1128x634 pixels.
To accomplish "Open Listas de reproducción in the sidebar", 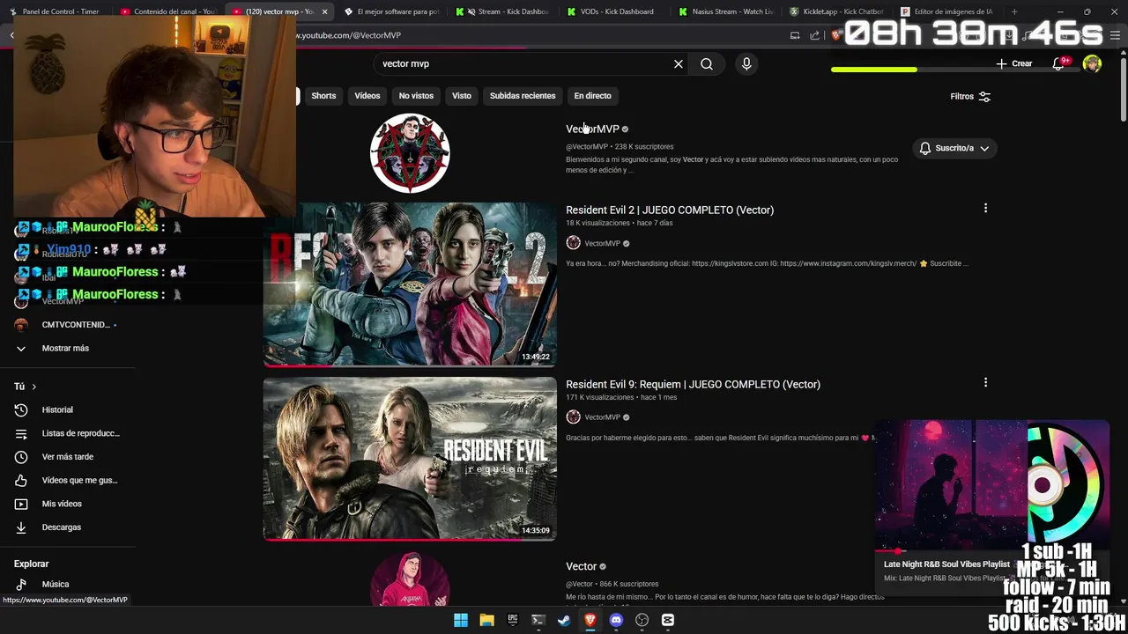I will pyautogui.click(x=67, y=433).
